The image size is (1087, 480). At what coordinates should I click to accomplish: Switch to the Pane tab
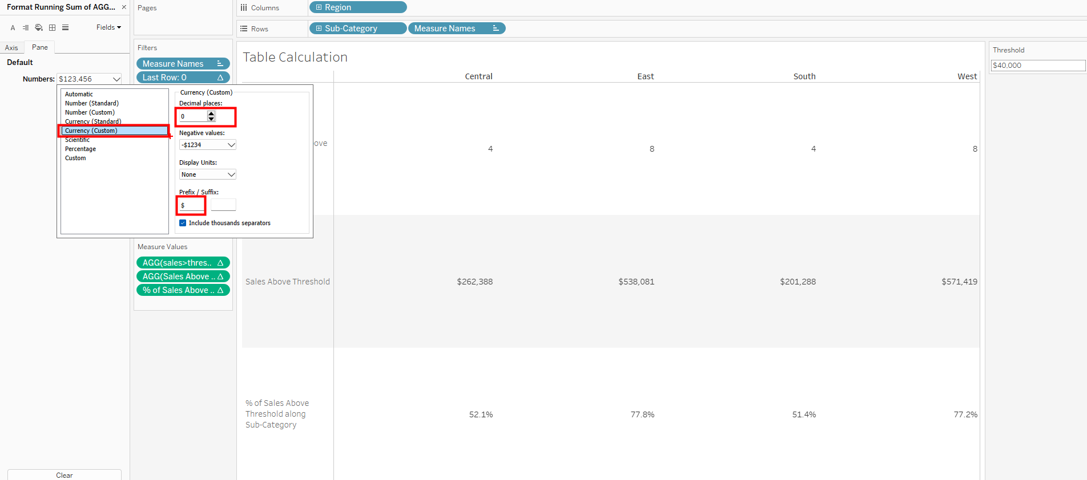[x=40, y=47]
